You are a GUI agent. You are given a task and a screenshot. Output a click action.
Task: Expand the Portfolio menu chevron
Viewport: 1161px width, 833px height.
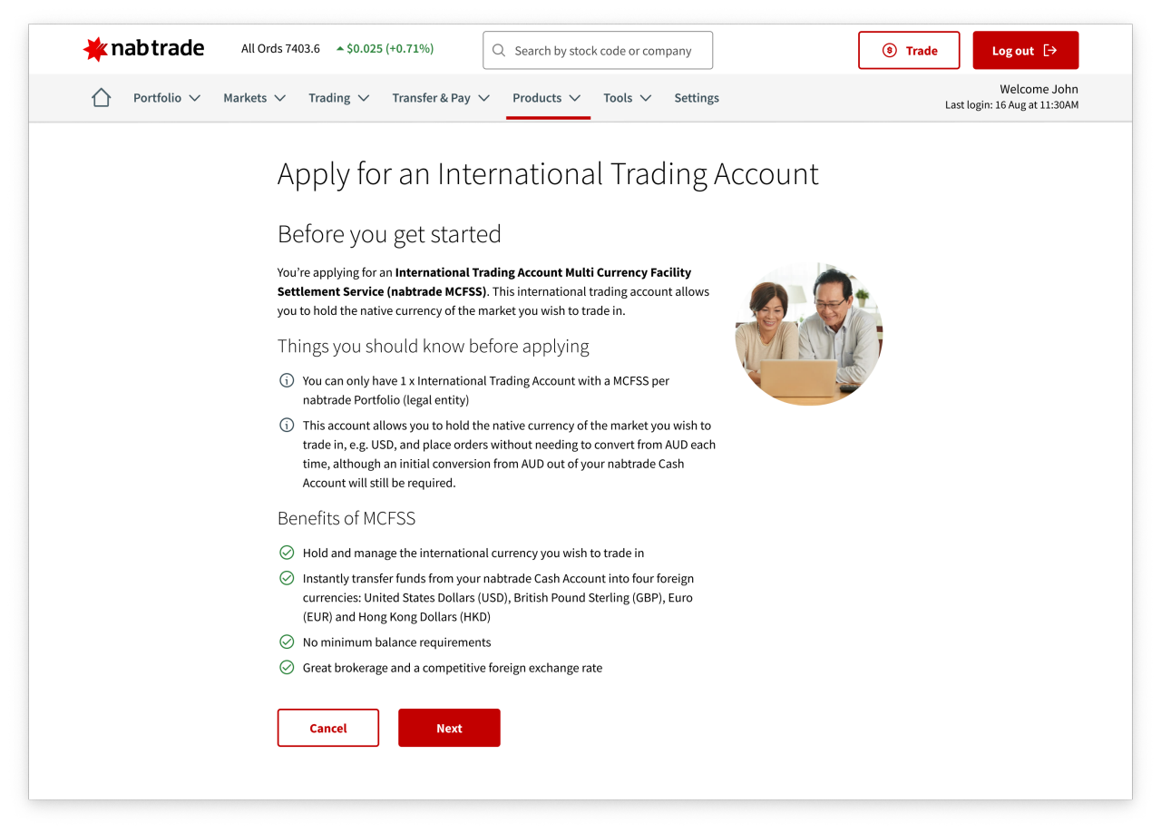tap(194, 98)
